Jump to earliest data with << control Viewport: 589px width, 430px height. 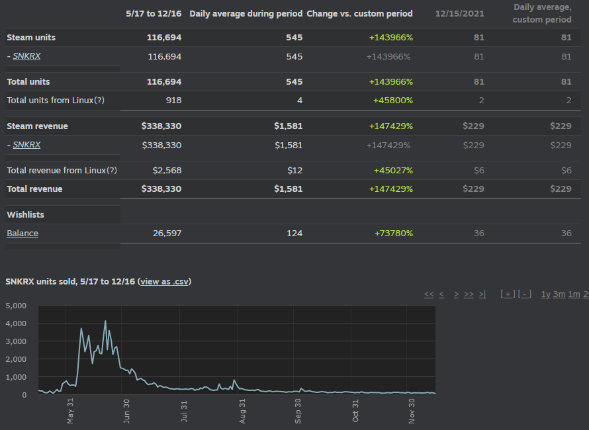[429, 294]
